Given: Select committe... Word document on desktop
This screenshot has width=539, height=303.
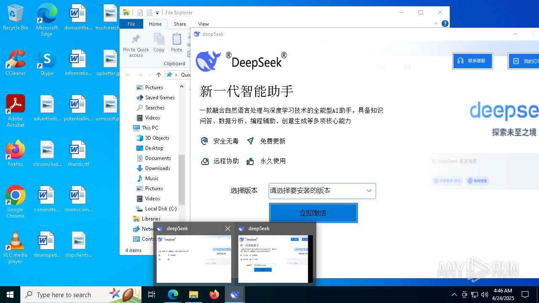Looking at the screenshot, I should 47,199.
